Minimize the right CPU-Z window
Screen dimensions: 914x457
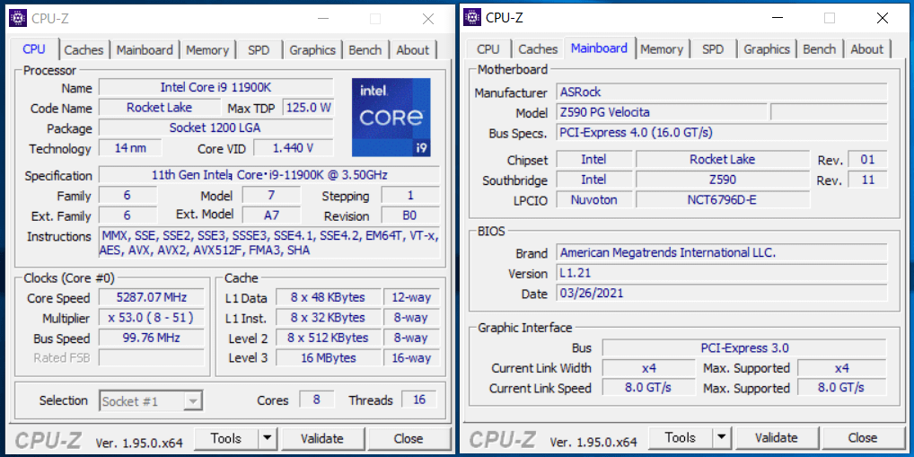point(777,18)
